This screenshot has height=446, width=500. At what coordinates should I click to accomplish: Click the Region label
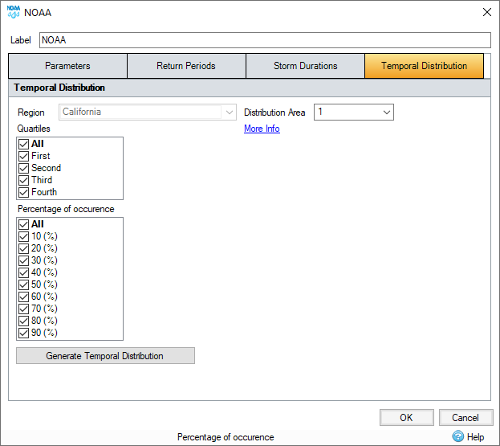pyautogui.click(x=31, y=113)
